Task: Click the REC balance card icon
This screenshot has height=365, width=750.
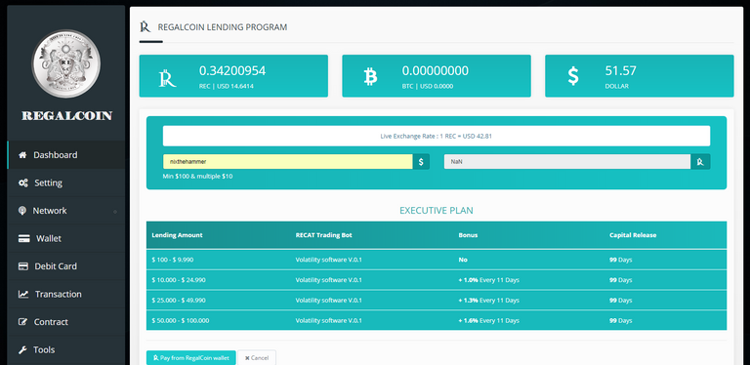Action: click(167, 77)
